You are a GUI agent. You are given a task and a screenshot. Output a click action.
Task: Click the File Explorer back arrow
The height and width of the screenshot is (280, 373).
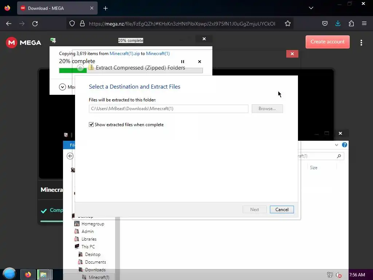pyautogui.click(x=70, y=156)
